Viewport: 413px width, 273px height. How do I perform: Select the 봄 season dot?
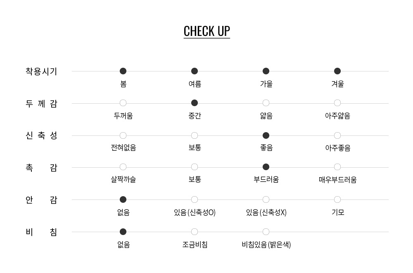click(123, 71)
